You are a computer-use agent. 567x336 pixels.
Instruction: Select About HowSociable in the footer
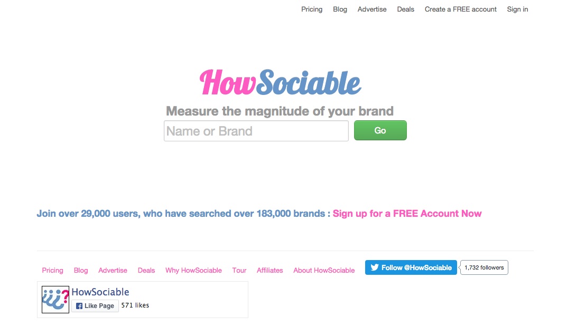coord(324,270)
